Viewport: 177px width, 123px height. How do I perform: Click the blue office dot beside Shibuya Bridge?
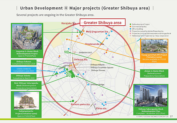(x=88, y=85)
